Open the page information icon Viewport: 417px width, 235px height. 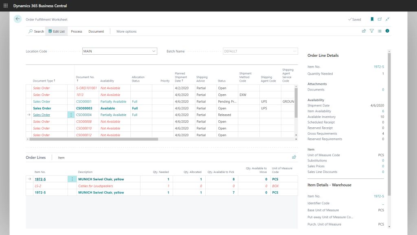[386, 31]
